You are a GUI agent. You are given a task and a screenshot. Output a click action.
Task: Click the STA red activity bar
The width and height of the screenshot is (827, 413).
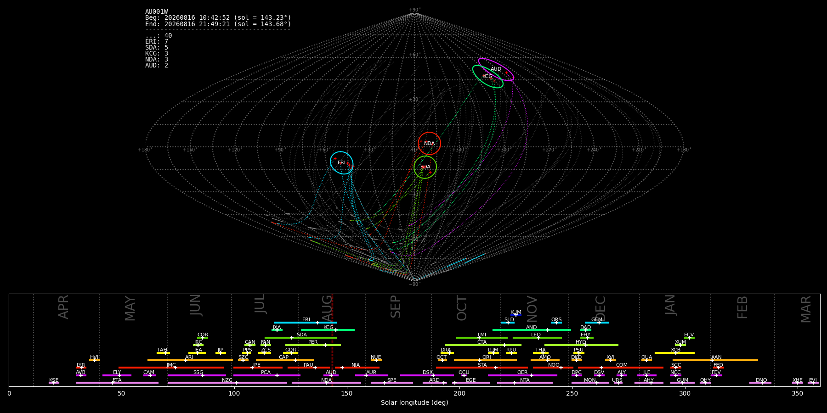pos(482,368)
